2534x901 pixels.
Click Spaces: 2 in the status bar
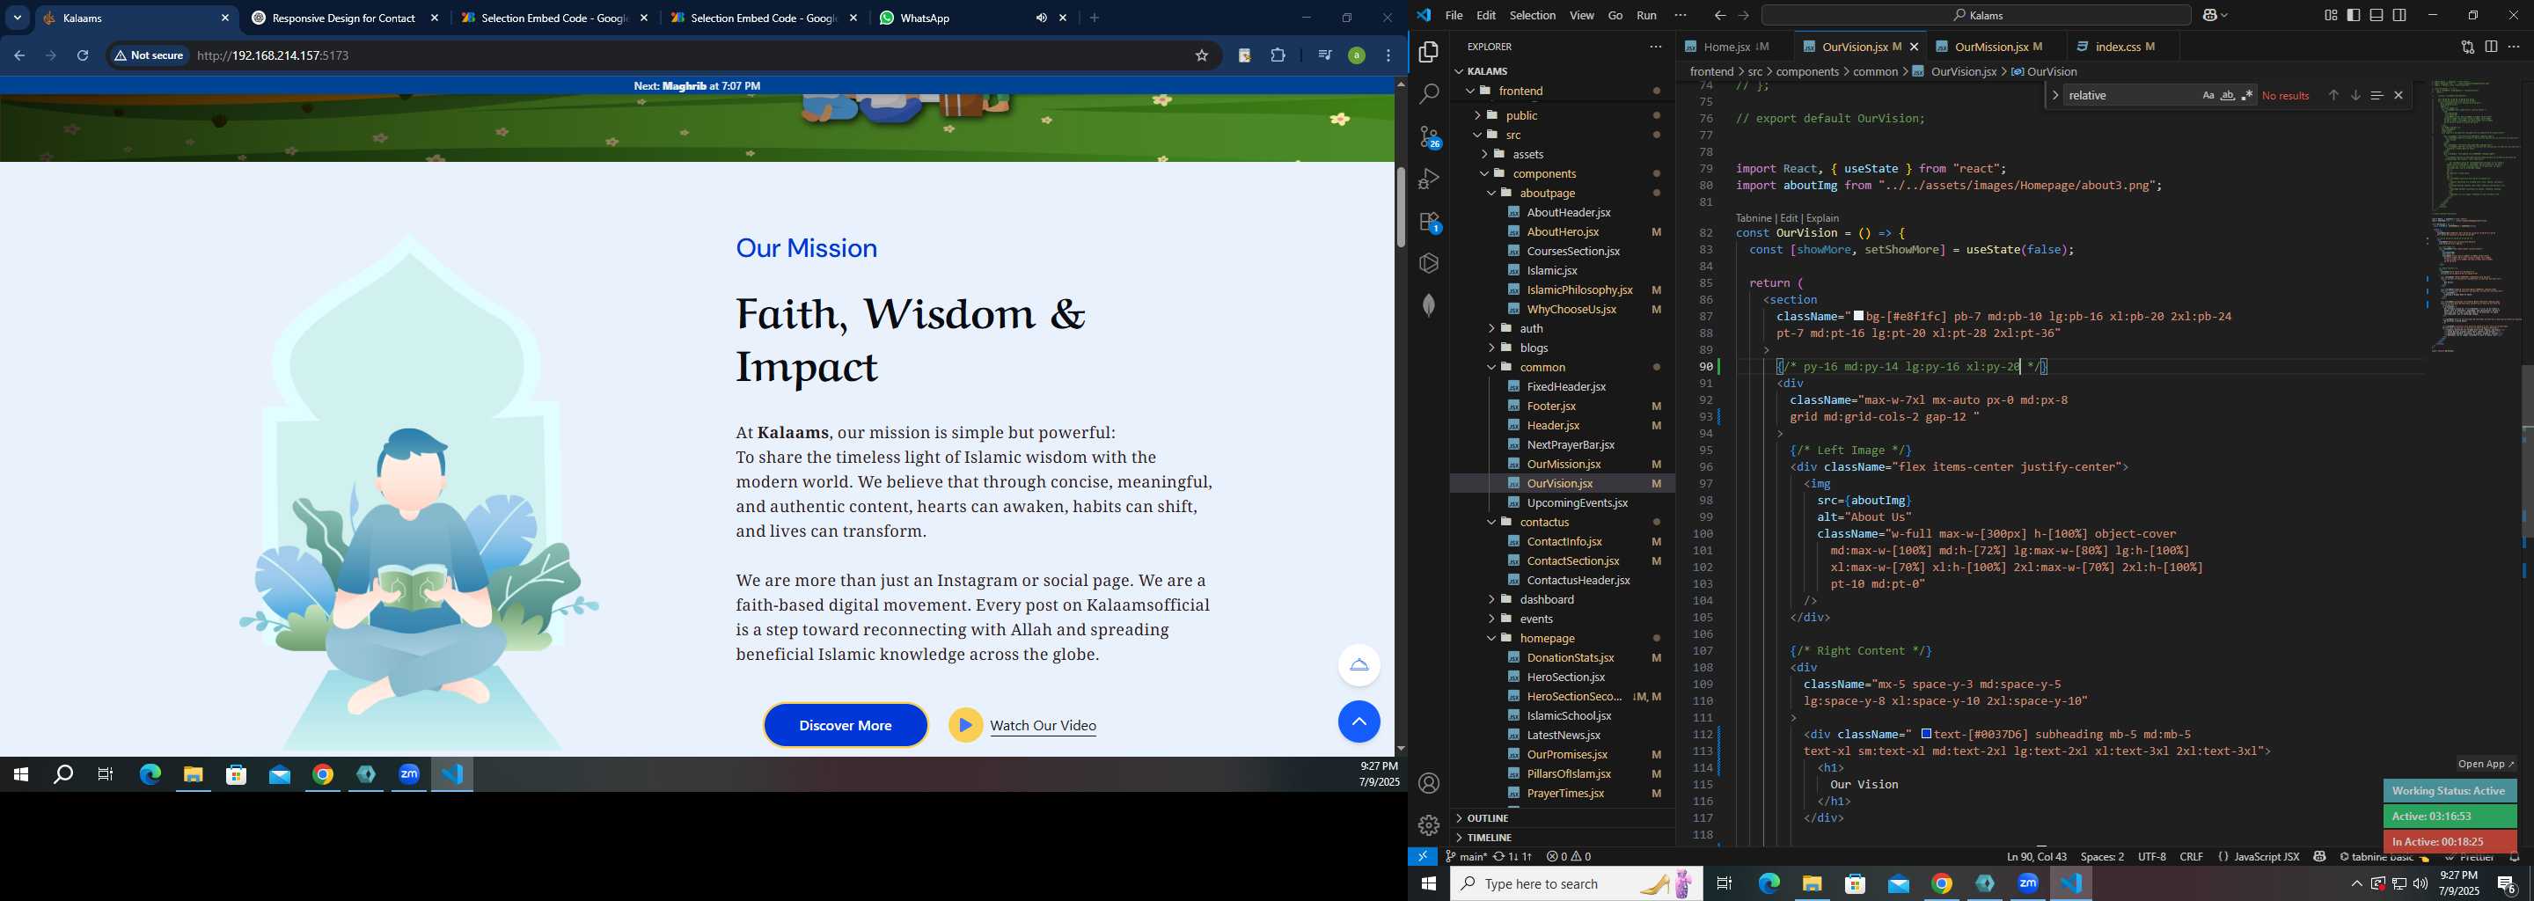point(2102,857)
